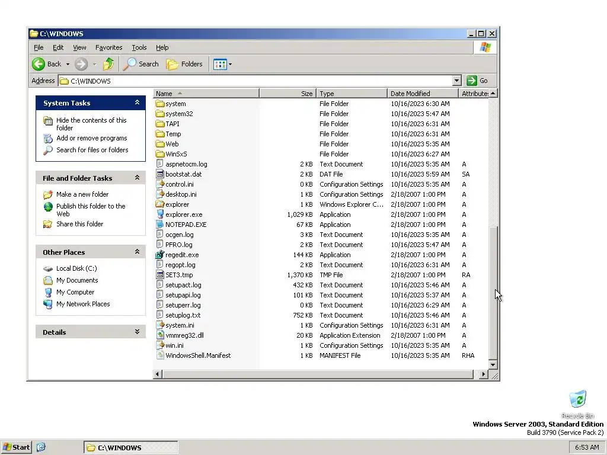Screen dimensions: 607x455
Task: Sort by the Date Modified column header
Action: [422, 94]
